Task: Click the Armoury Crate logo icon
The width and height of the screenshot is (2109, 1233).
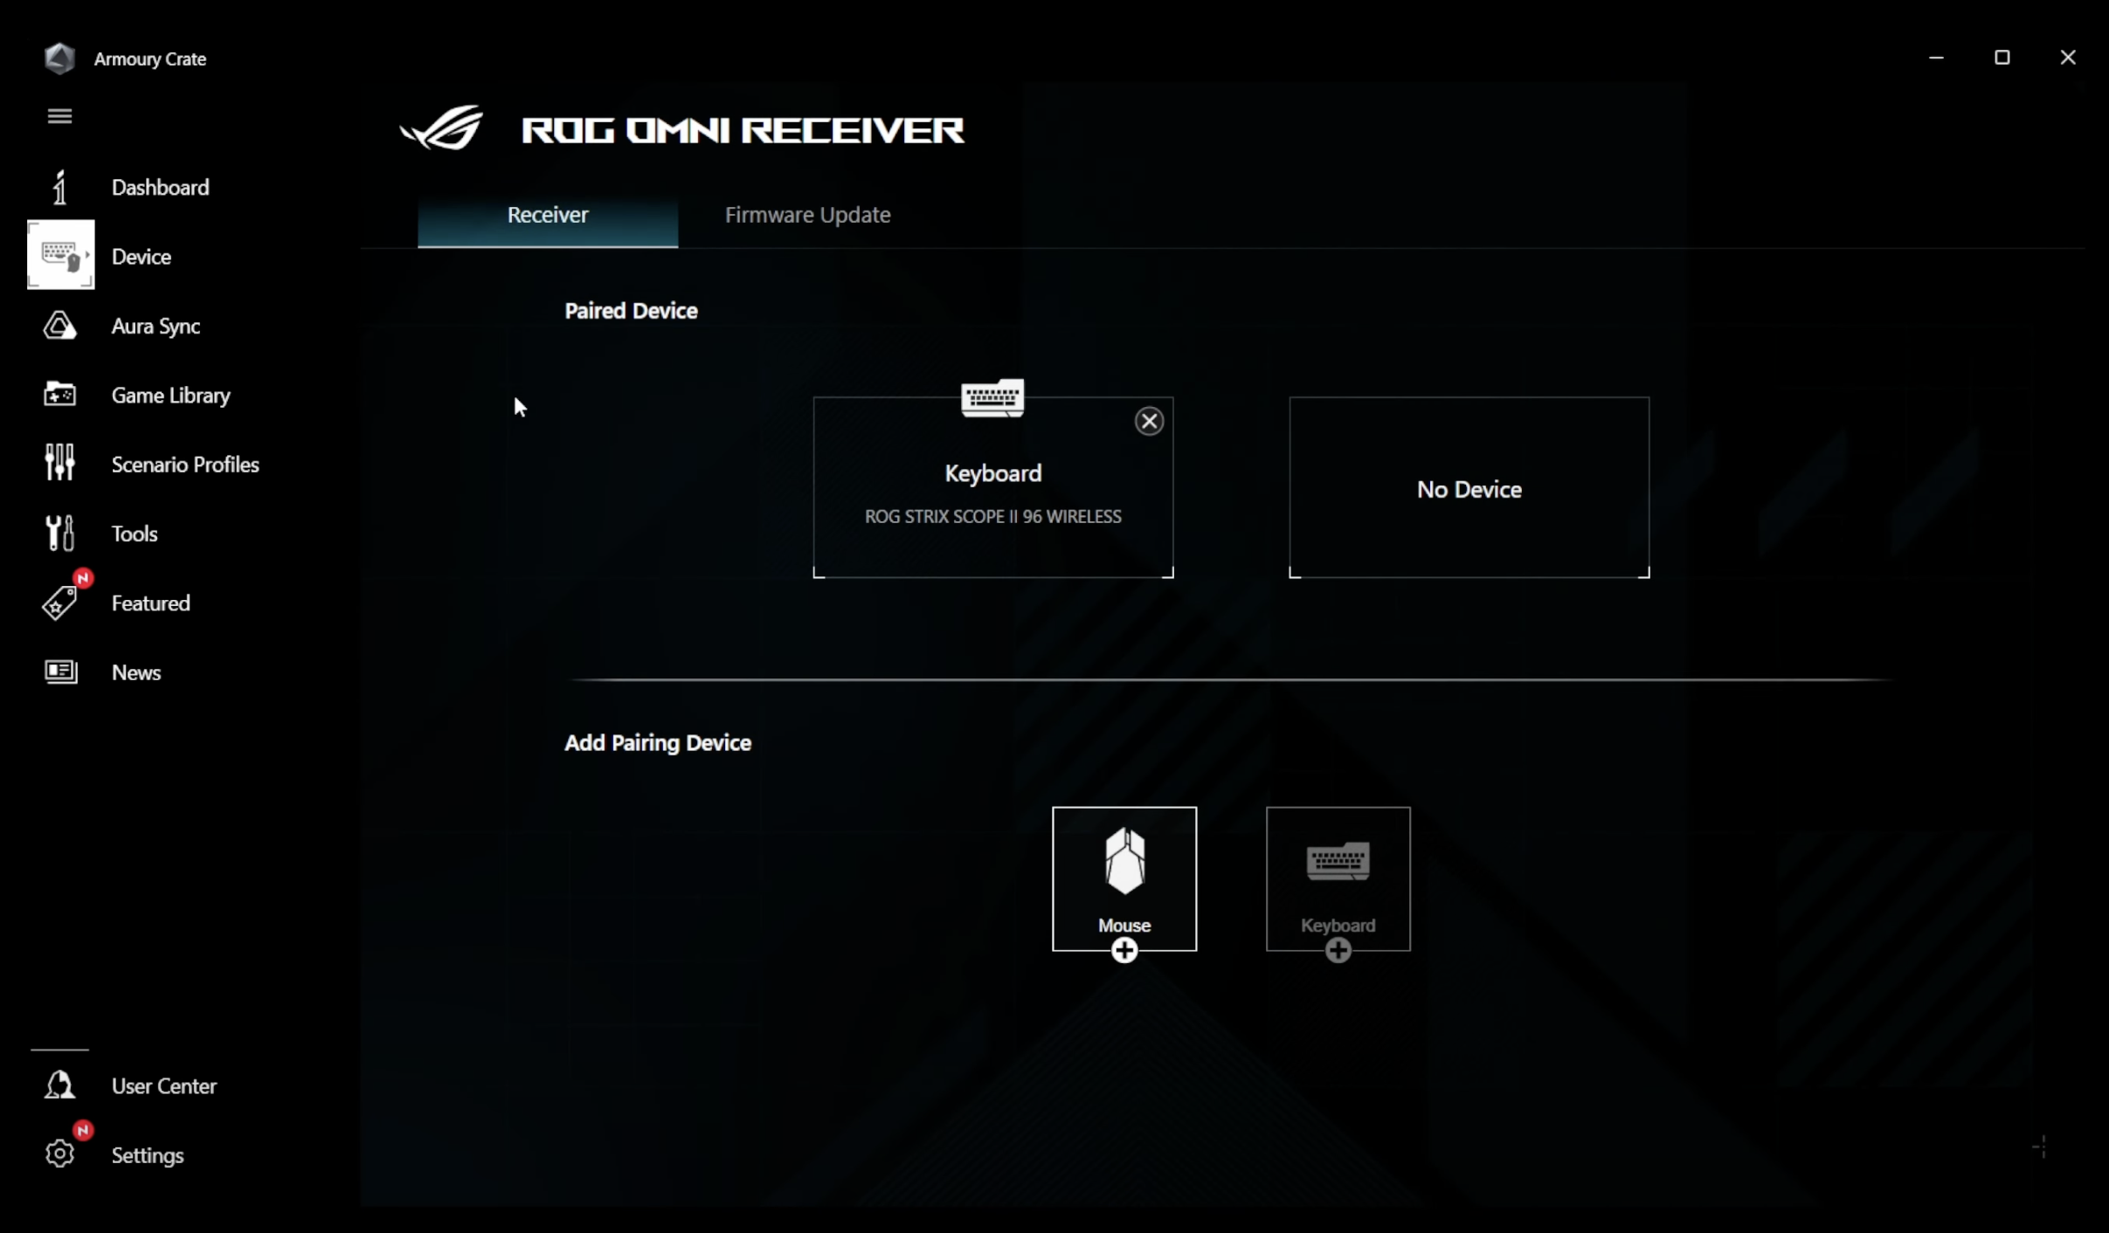Action: [x=59, y=59]
